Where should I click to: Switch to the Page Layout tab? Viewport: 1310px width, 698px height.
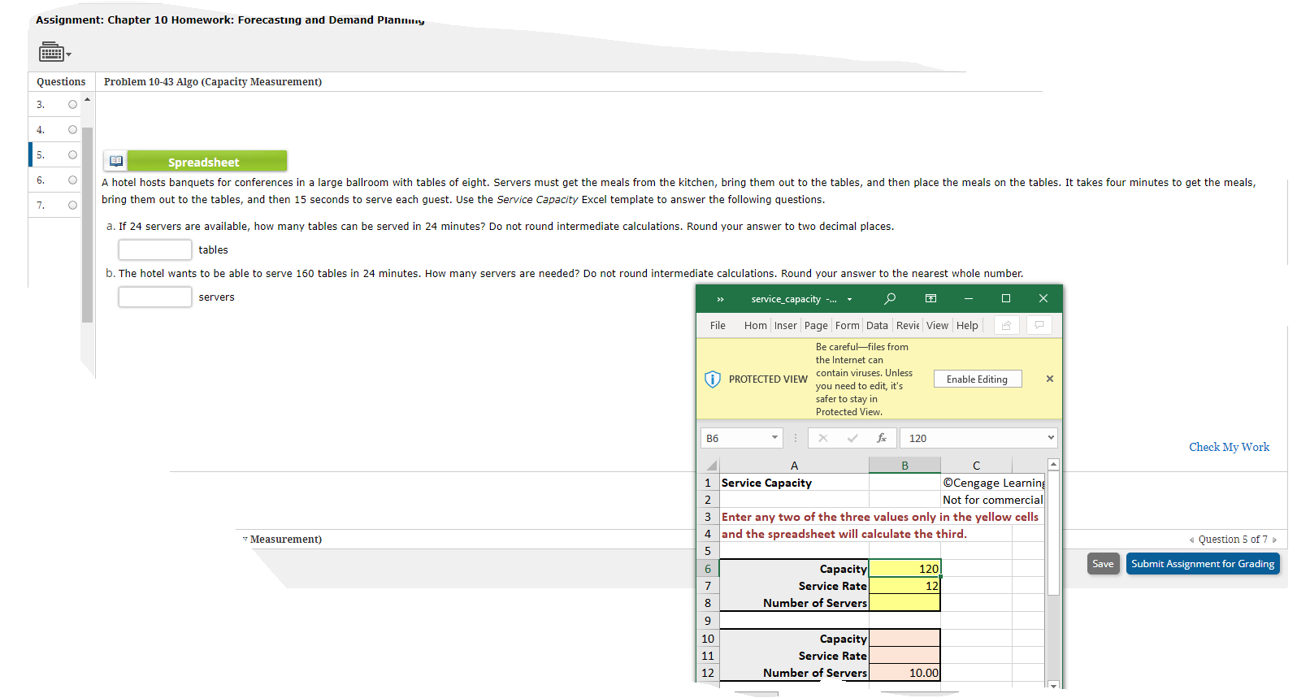pyautogui.click(x=816, y=325)
